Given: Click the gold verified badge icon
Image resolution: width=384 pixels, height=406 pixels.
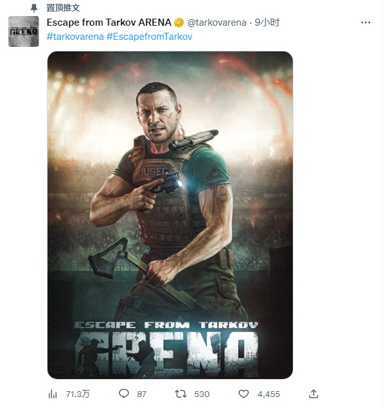Looking at the screenshot, I should pos(179,22).
